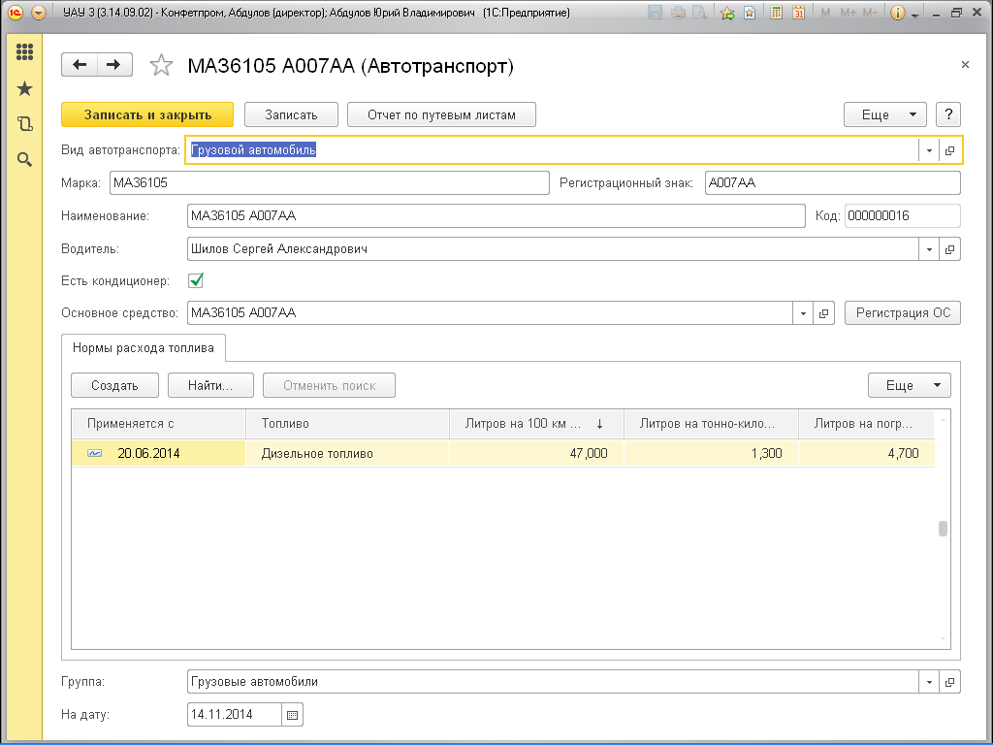
Task: Go back with the left arrow
Action: [80, 65]
